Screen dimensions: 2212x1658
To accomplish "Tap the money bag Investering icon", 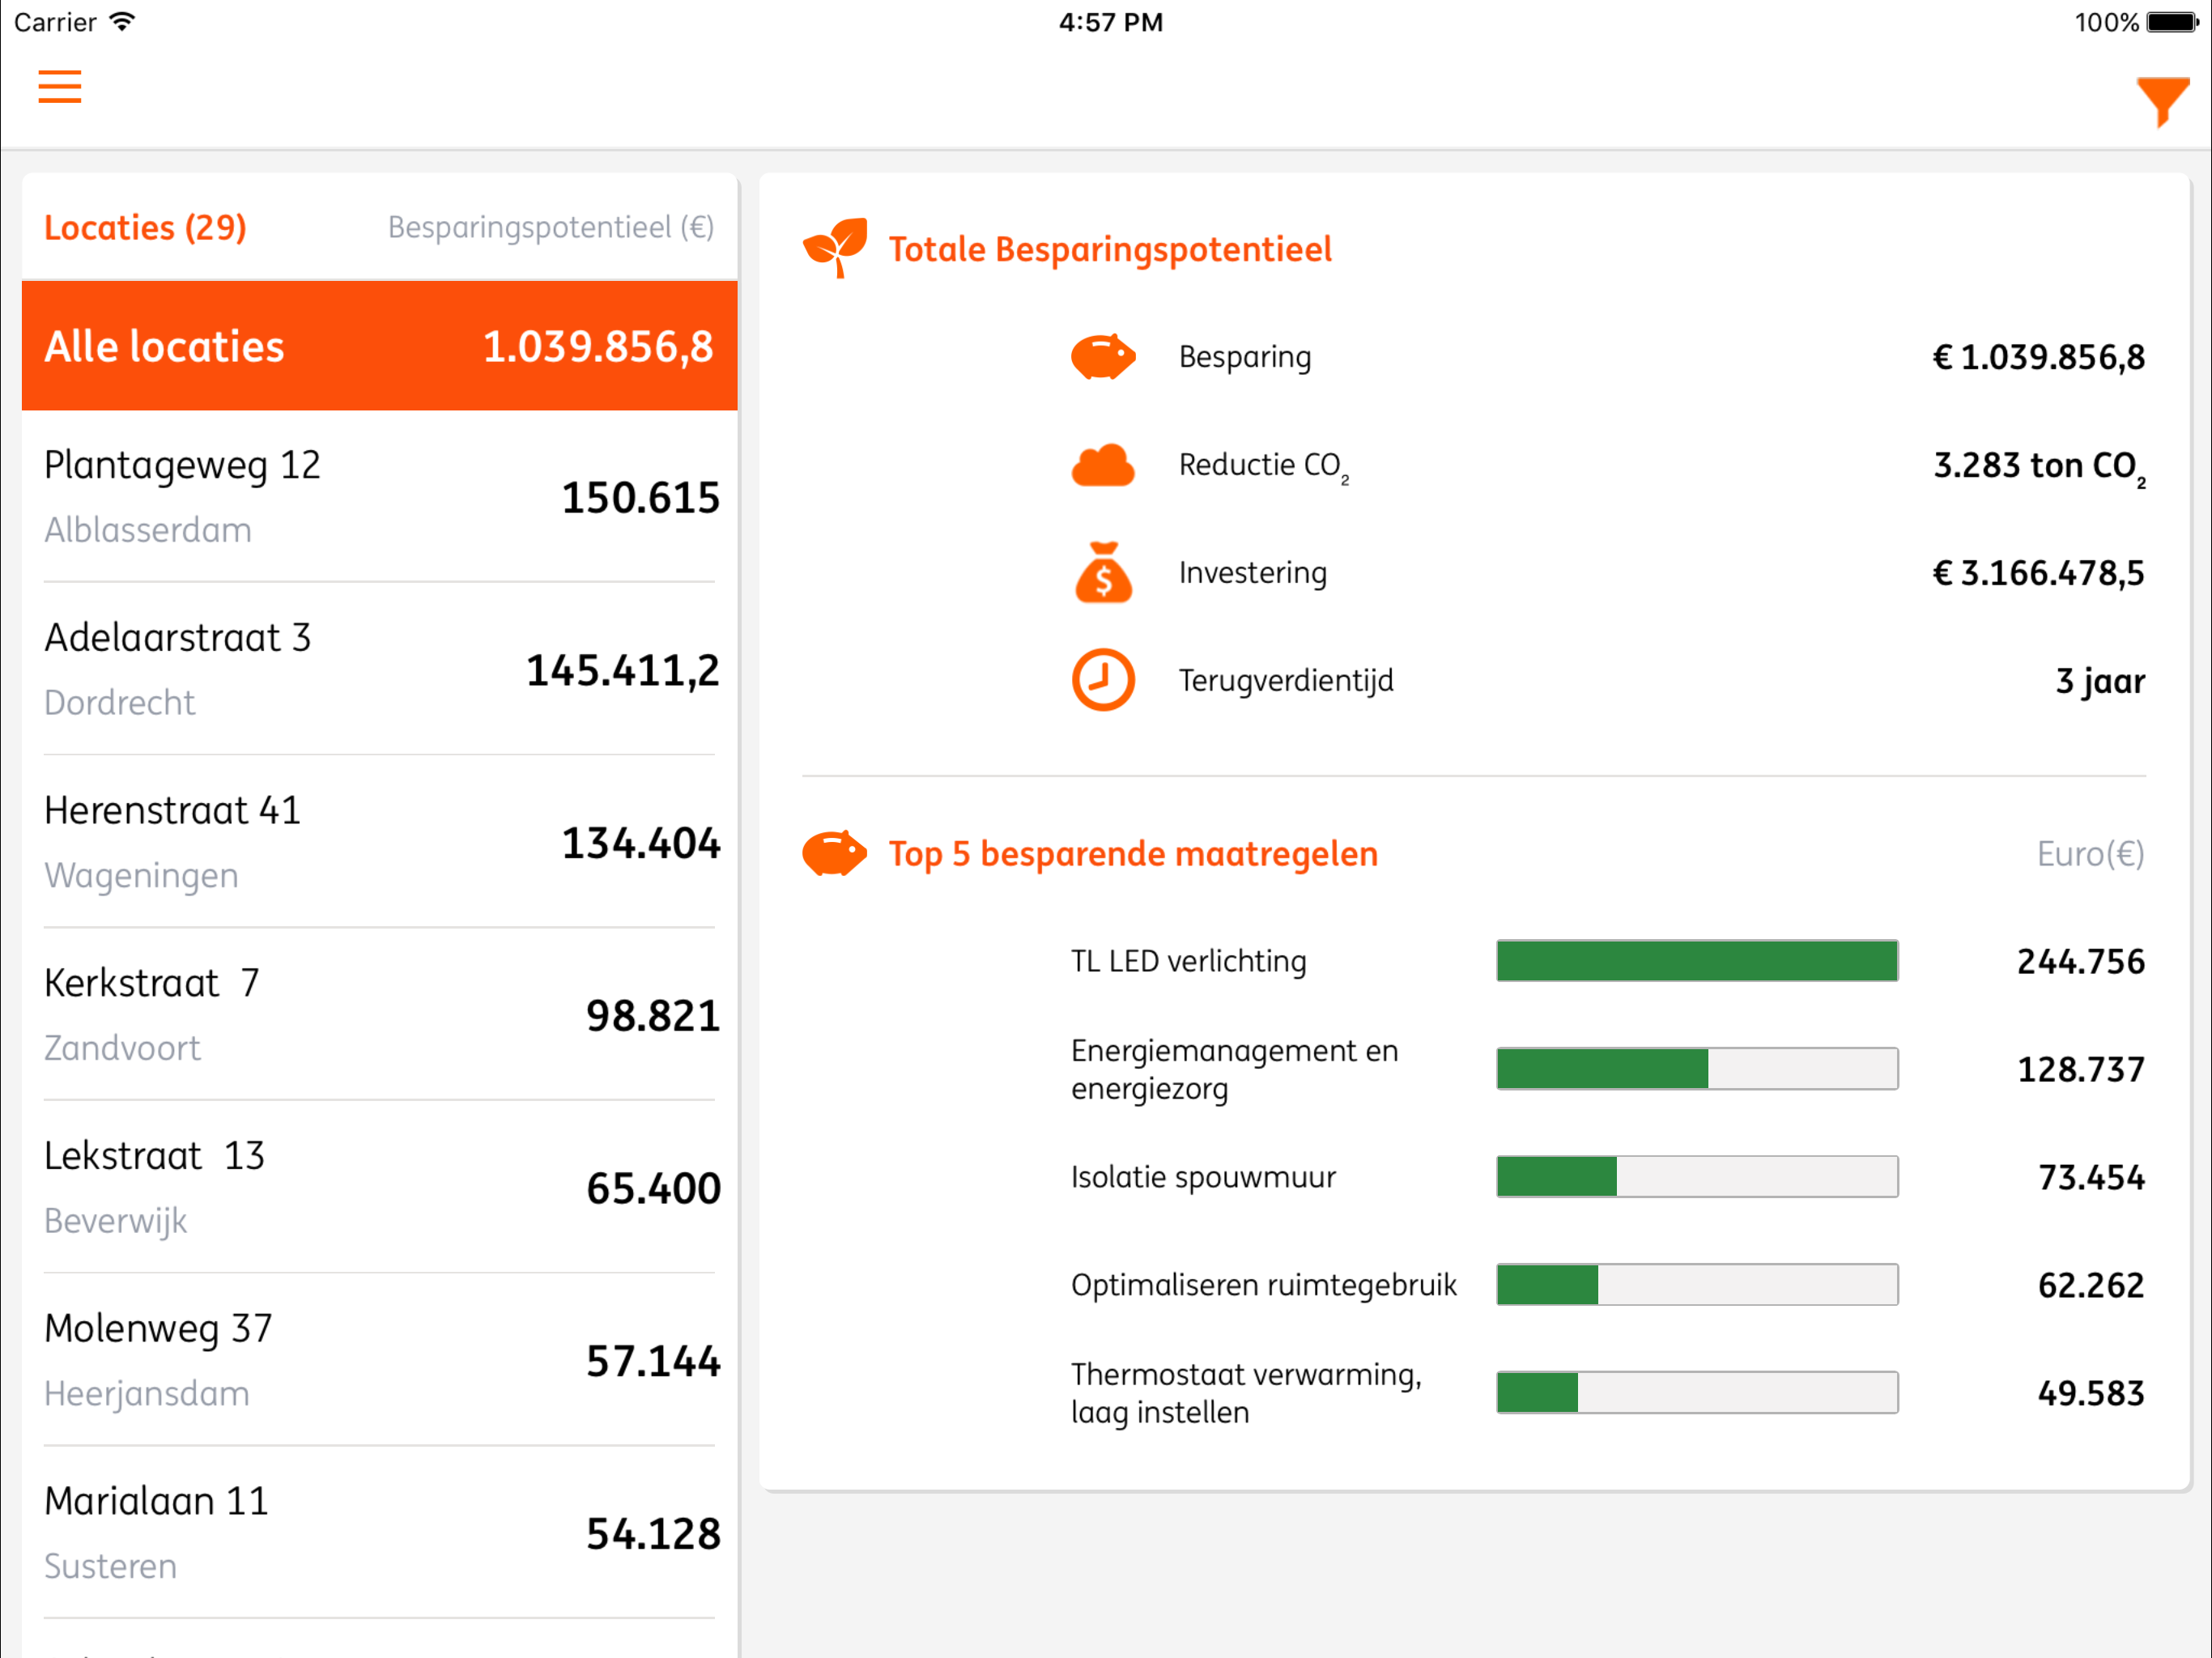I will [x=1102, y=573].
